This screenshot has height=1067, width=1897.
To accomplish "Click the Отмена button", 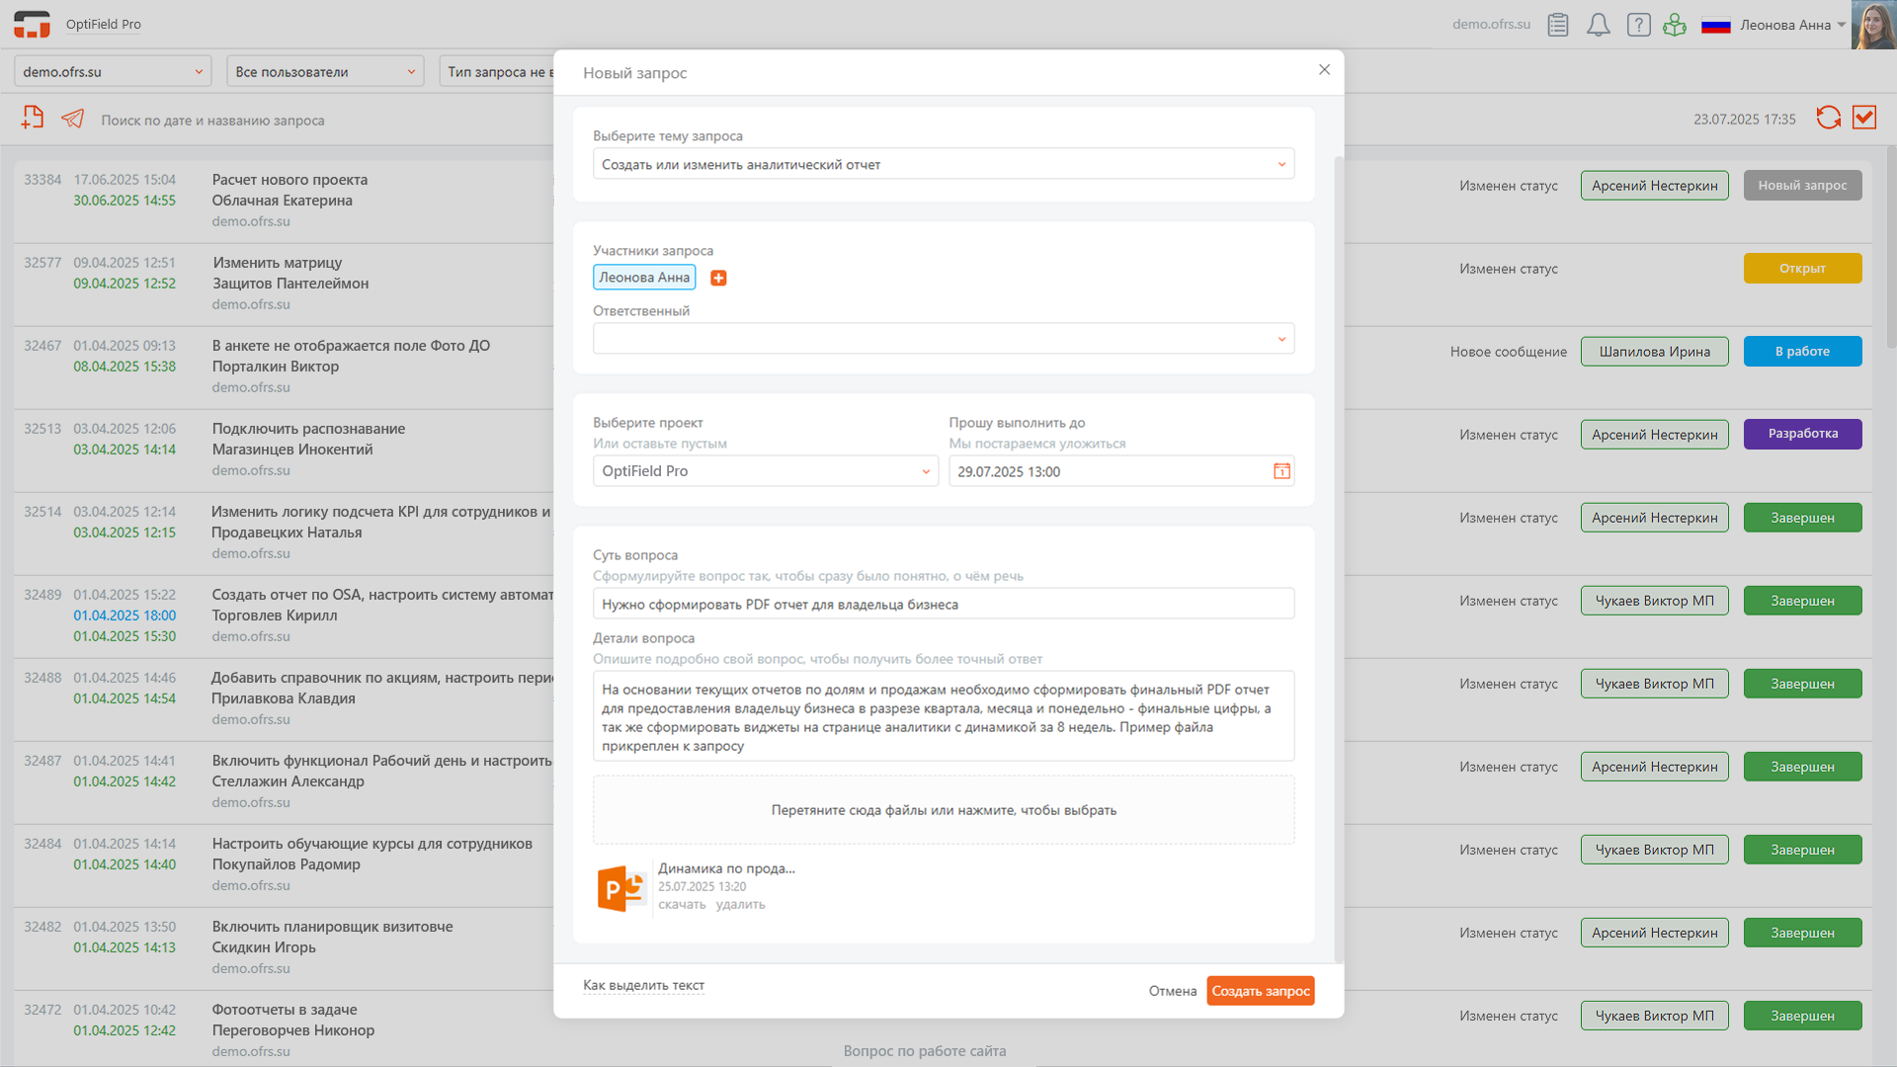I will click(x=1172, y=991).
